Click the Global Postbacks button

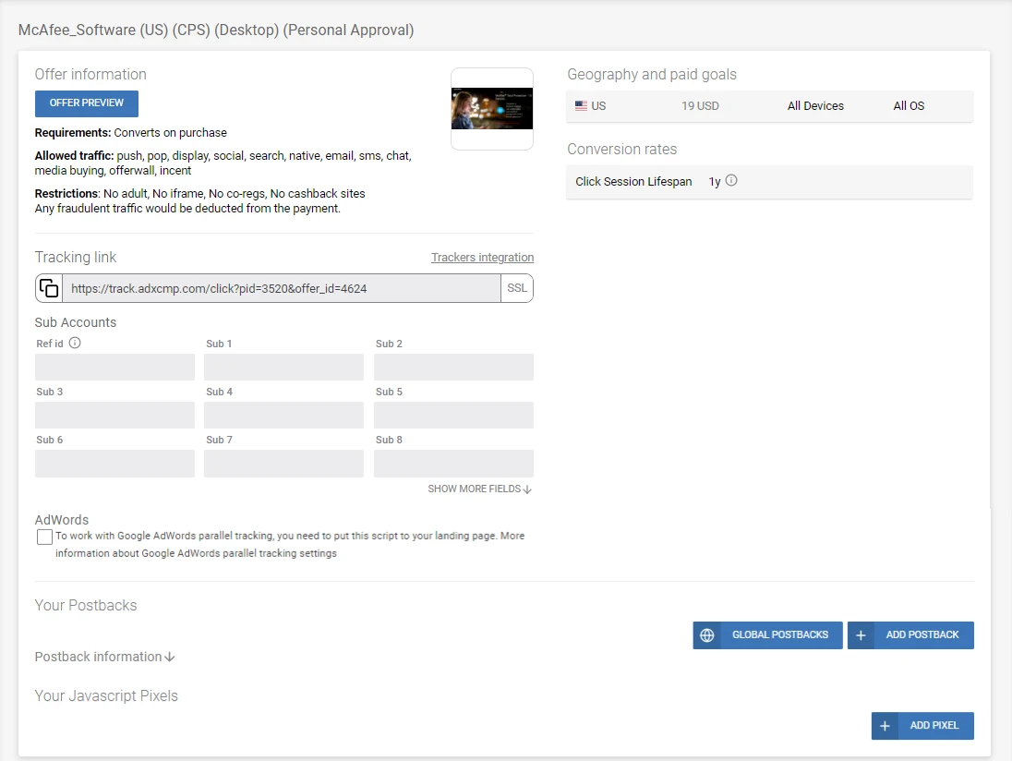[768, 635]
